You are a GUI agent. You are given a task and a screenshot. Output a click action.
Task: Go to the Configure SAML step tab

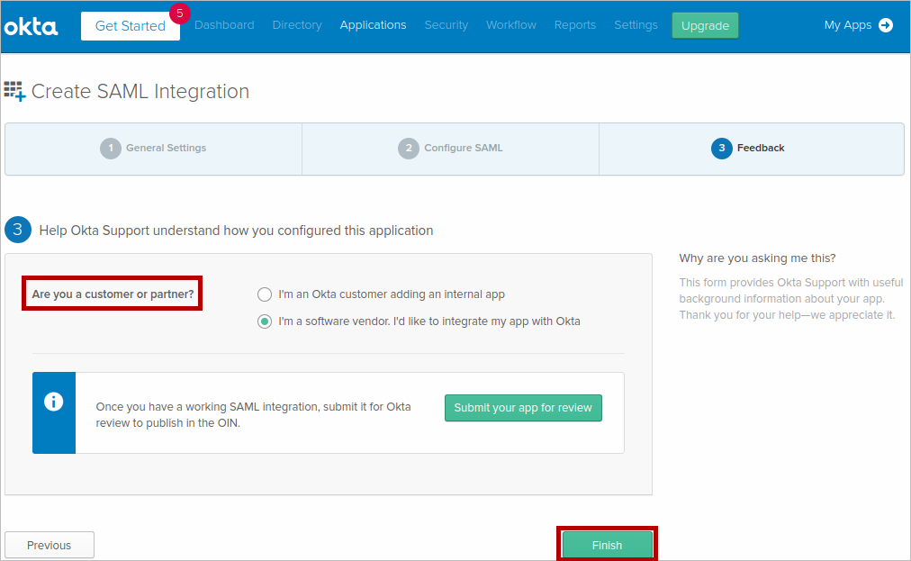tap(451, 149)
